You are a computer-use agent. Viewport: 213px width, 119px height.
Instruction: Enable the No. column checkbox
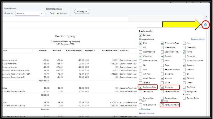click(184, 43)
